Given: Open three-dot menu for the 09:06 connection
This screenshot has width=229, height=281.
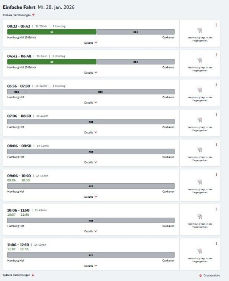Looking at the screenshot, I should click(216, 174).
